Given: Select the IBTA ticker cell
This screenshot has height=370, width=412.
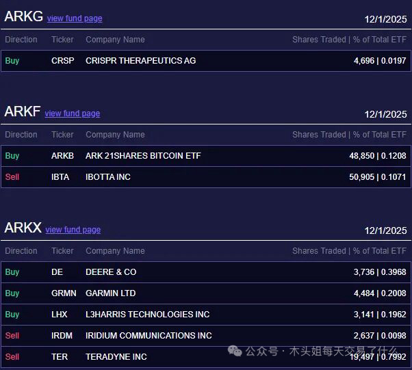Looking at the screenshot, I should (60, 177).
